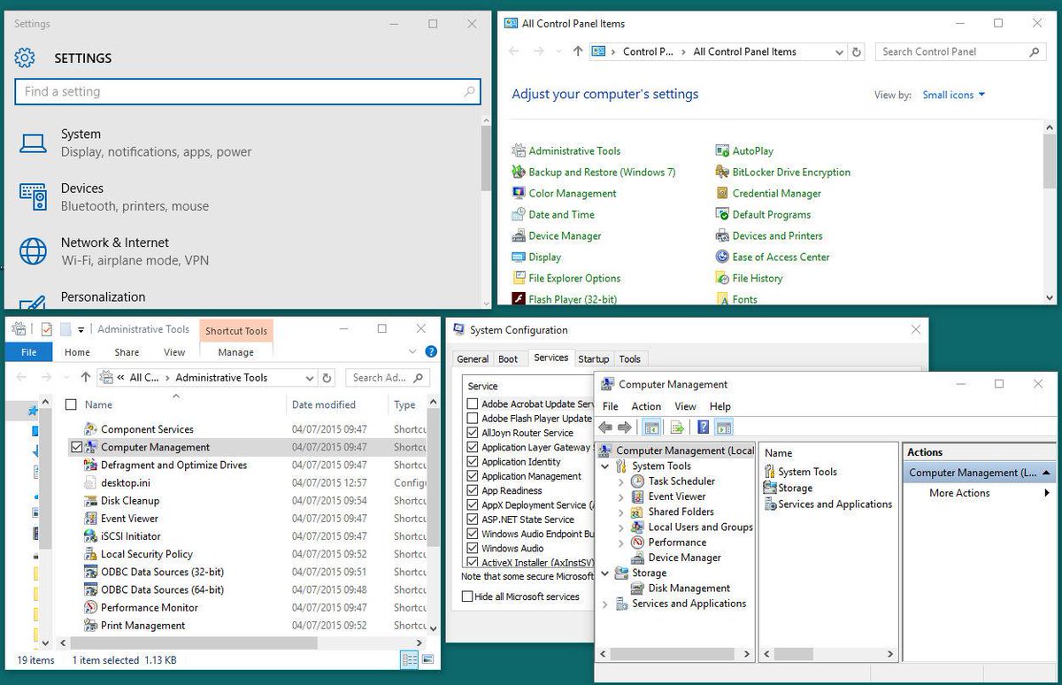Uncheck Application Identity service checkbox

(x=473, y=462)
